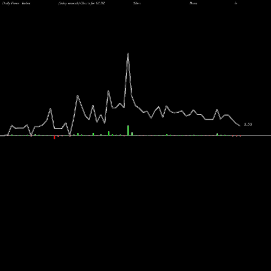Click the 'Daily Force Index' title text
Image resolution: width=271 pixels, height=271 pixels.
click(x=16, y=3)
